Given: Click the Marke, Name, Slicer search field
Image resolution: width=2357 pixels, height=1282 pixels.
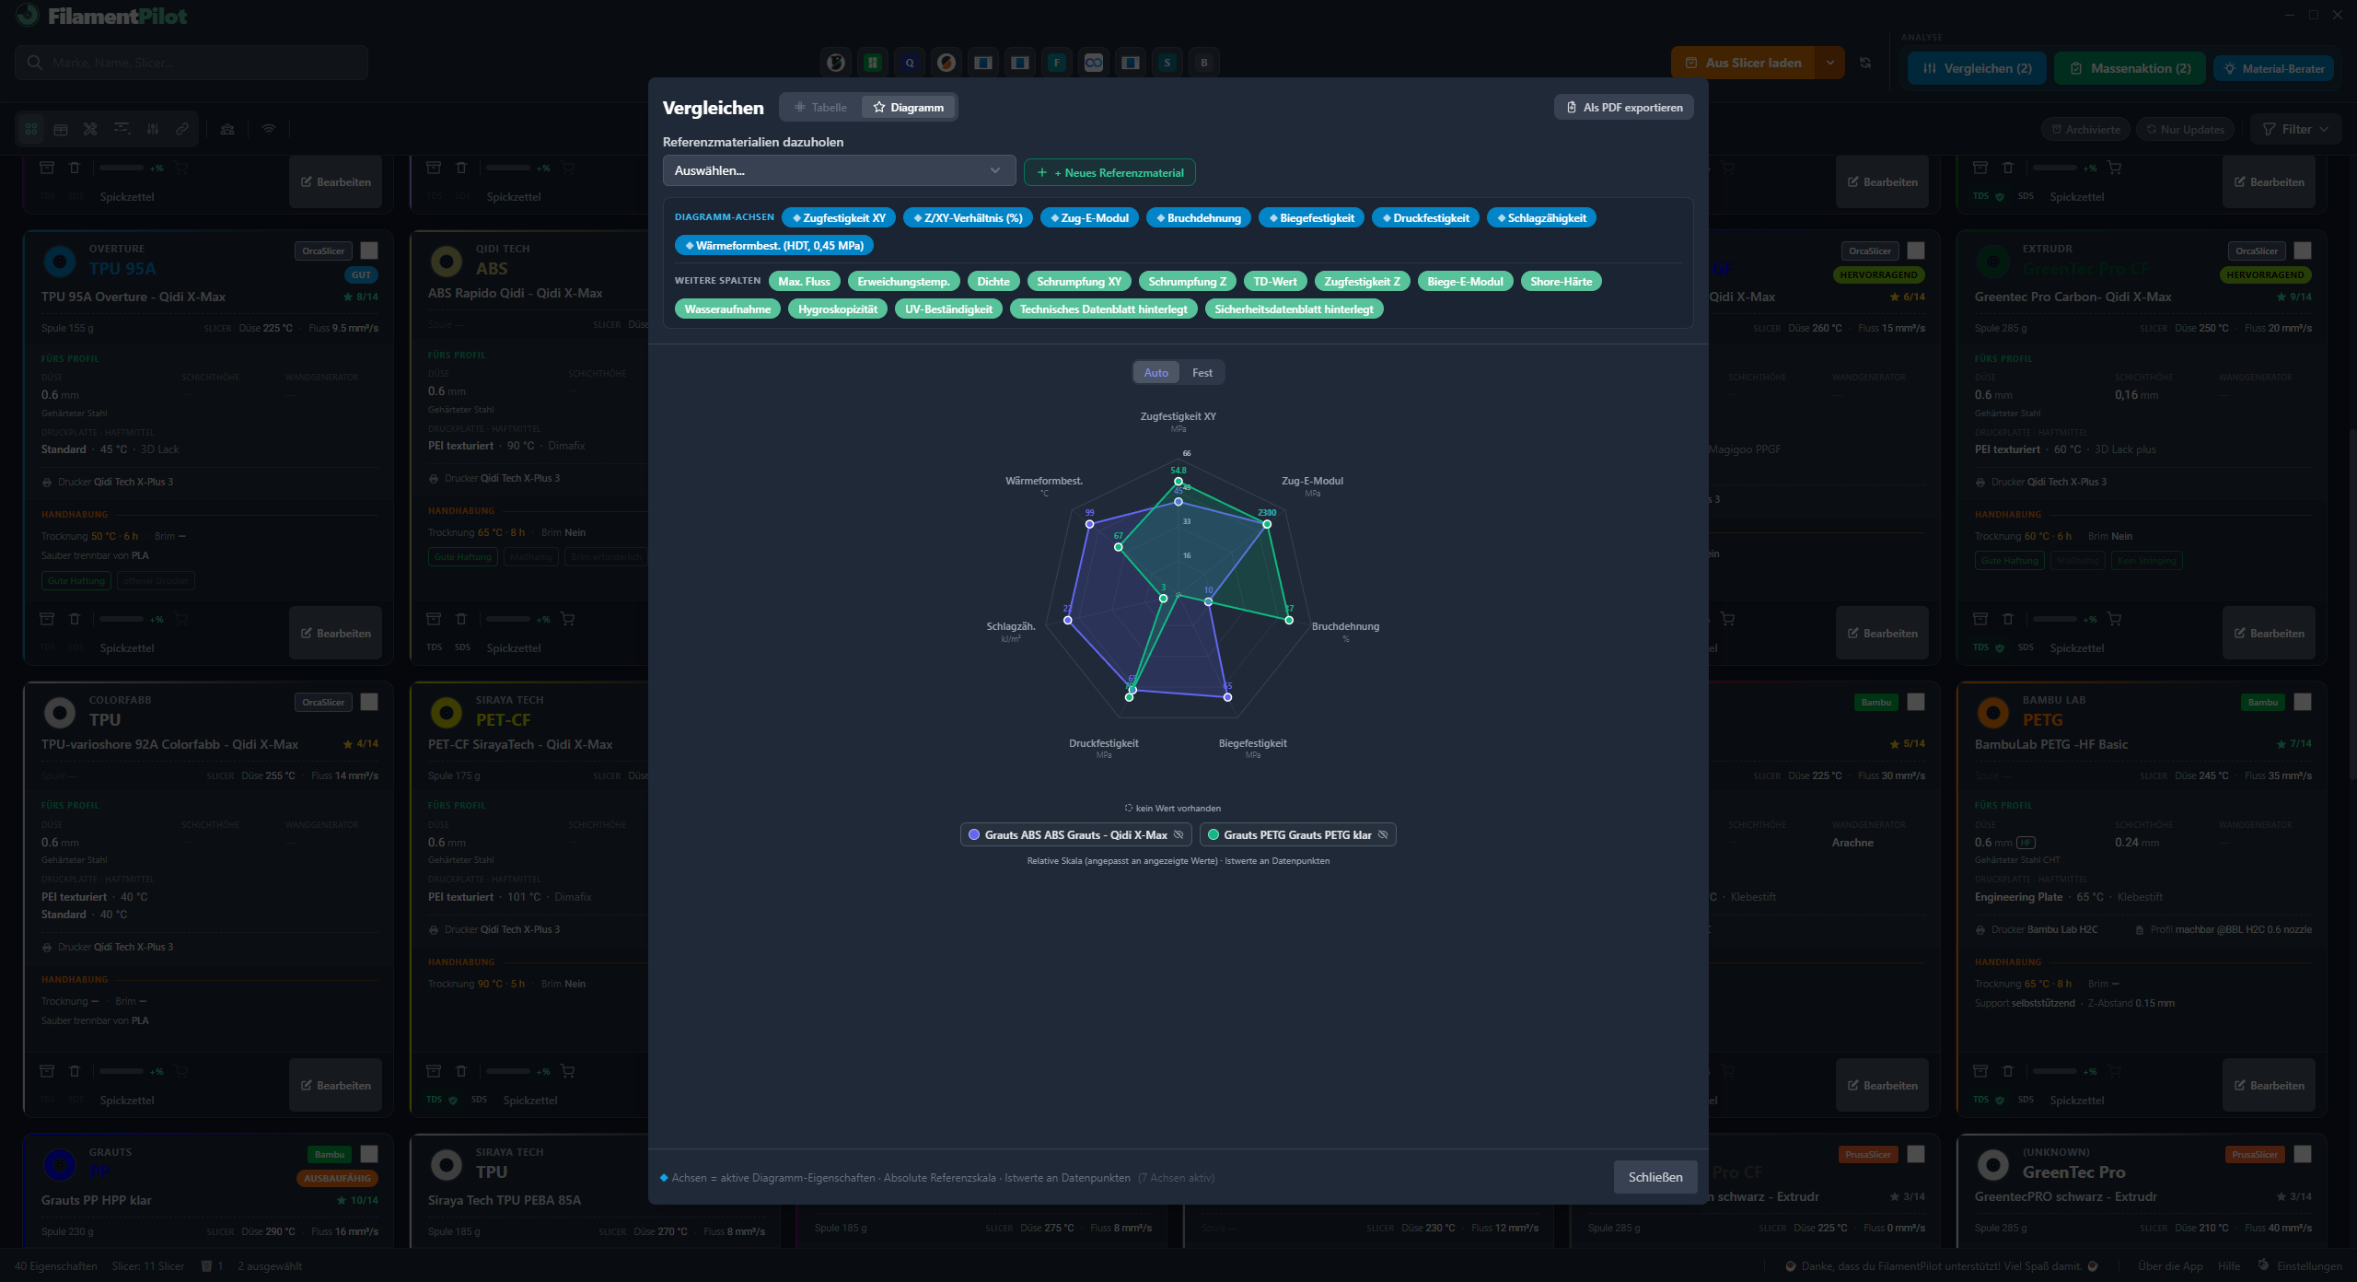Looking at the screenshot, I should tap(192, 63).
